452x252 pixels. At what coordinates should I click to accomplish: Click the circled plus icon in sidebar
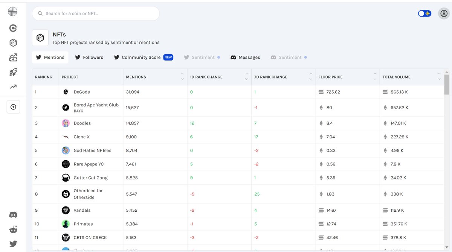[13, 107]
